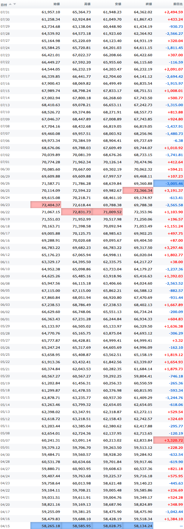Image resolution: width=184 pixels, height=529 pixels.
Task: Select the +3,297.46 change on 06/15
Action: point(173,248)
